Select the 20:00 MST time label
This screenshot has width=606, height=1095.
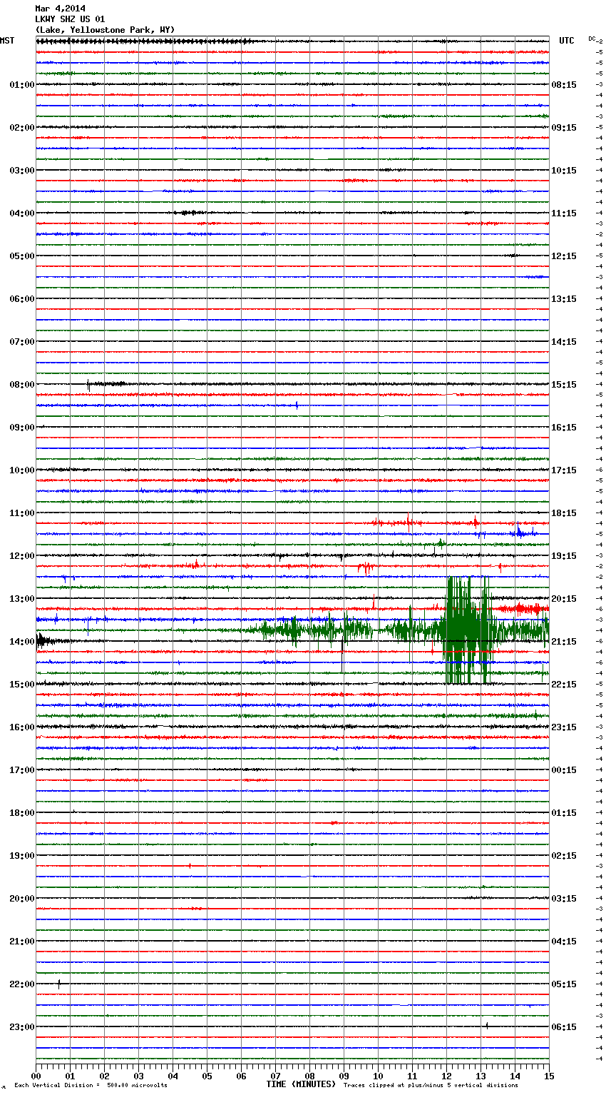pos(21,899)
